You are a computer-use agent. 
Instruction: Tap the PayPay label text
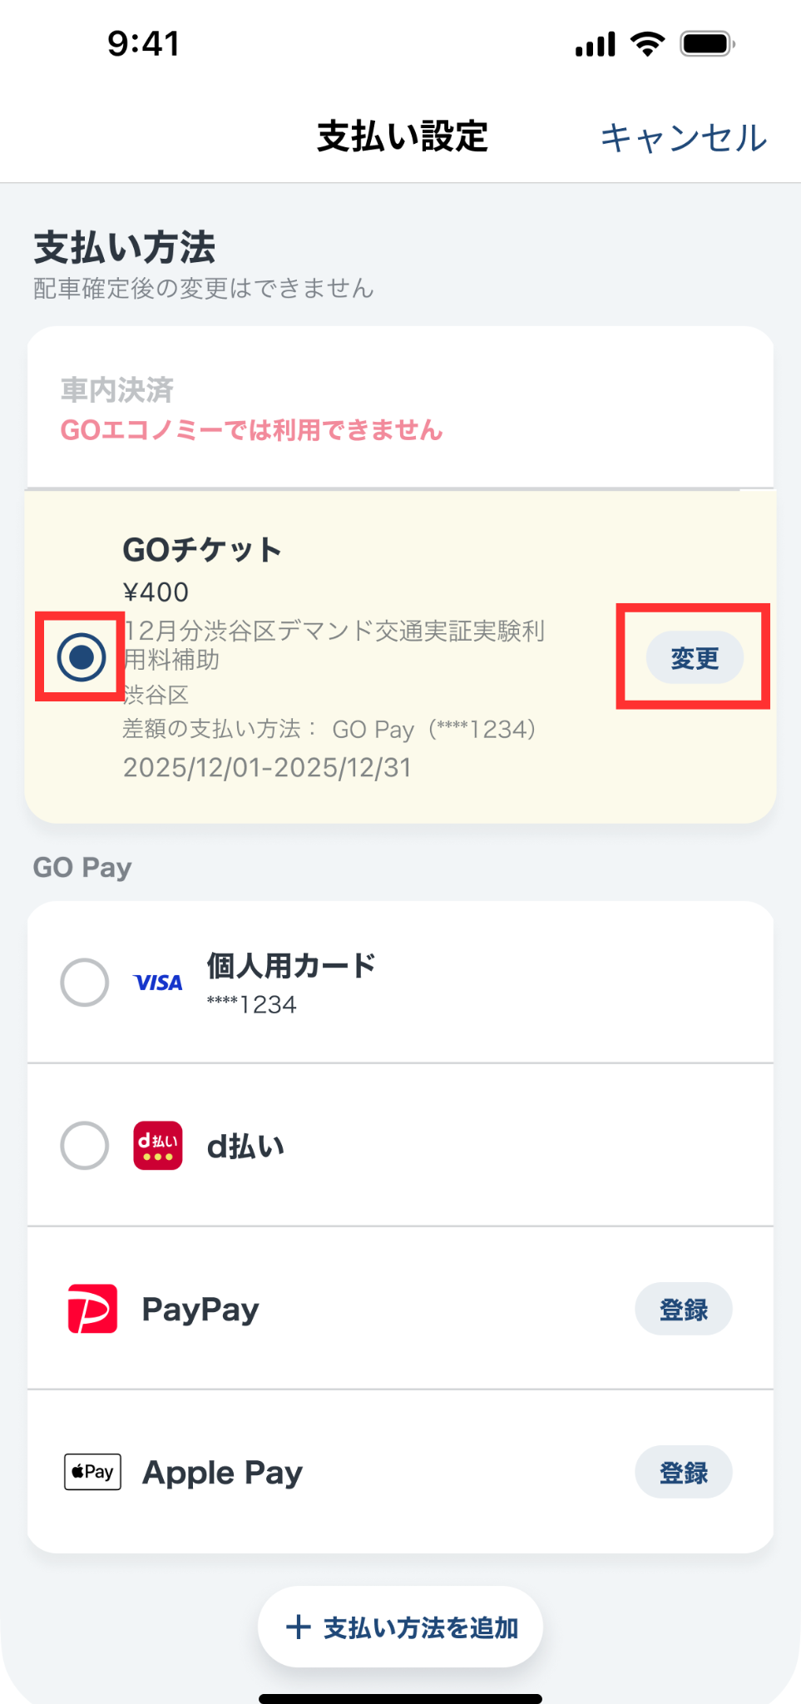[x=200, y=1310]
